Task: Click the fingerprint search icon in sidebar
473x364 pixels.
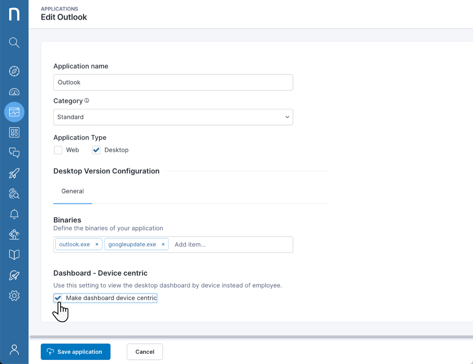Action: (x=14, y=194)
